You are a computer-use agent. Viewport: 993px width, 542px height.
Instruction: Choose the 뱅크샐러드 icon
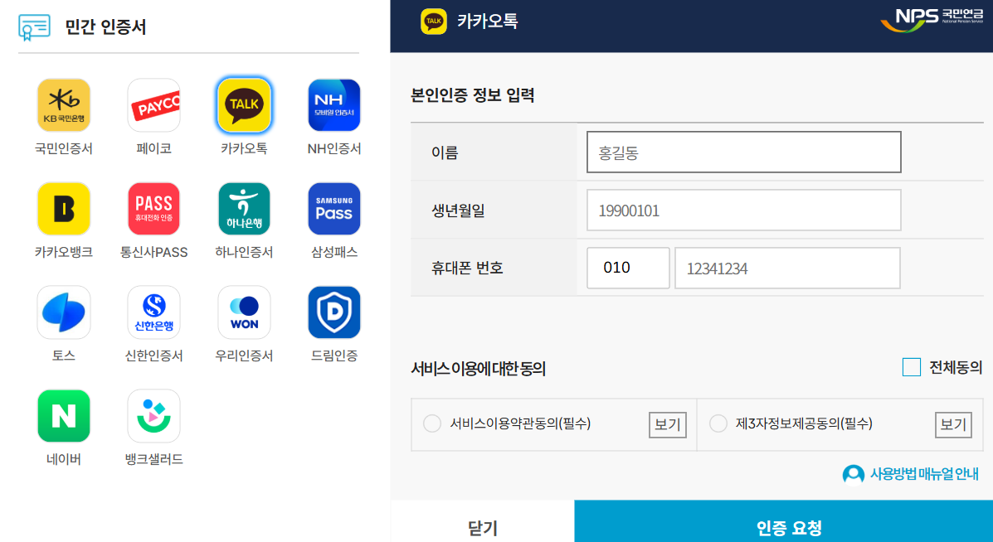[x=154, y=416]
